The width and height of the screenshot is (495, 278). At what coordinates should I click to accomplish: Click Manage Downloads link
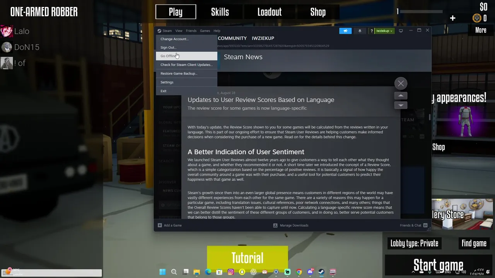294,225
